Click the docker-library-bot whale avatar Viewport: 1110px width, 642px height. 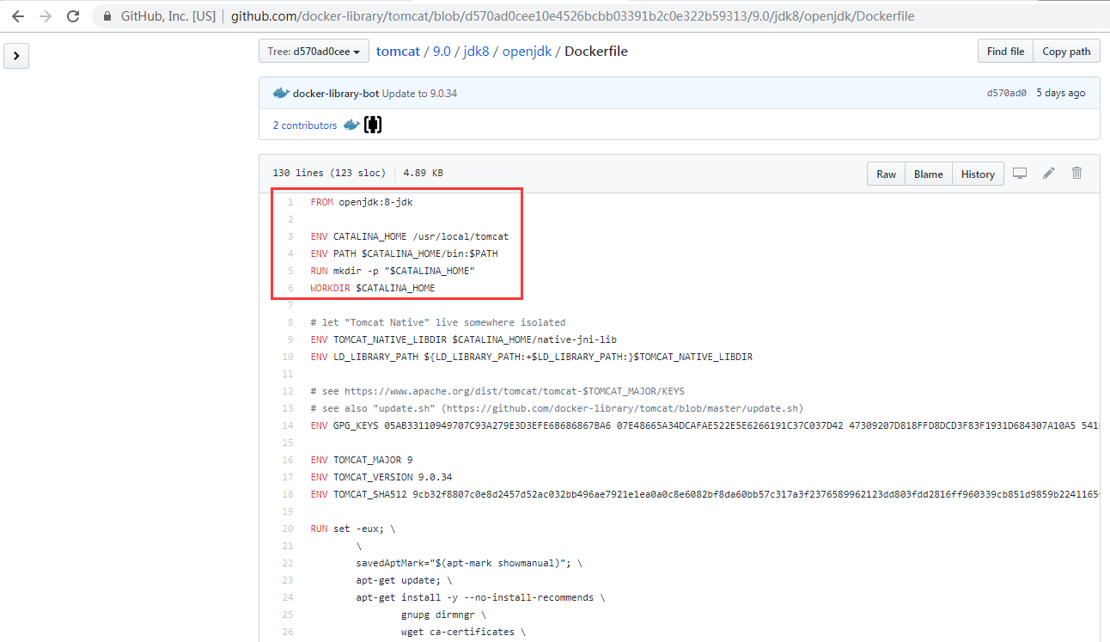click(281, 93)
